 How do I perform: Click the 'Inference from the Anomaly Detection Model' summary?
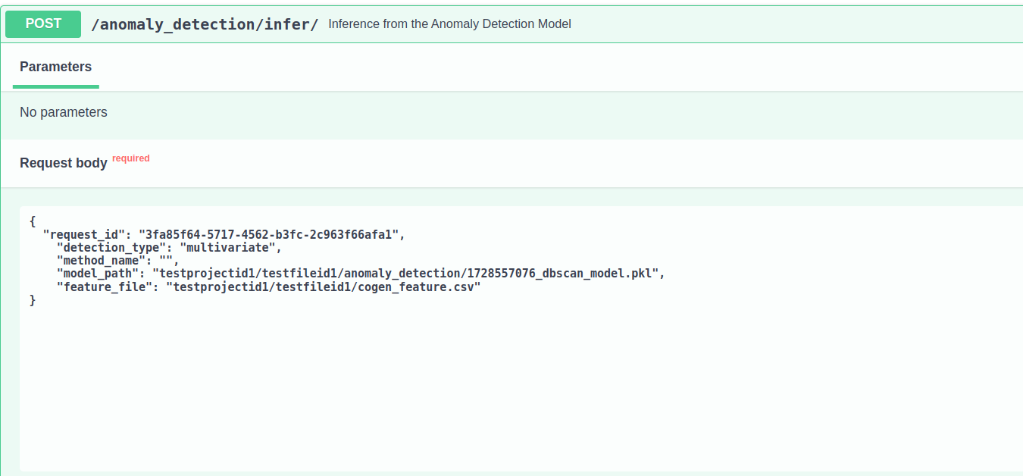(x=449, y=24)
